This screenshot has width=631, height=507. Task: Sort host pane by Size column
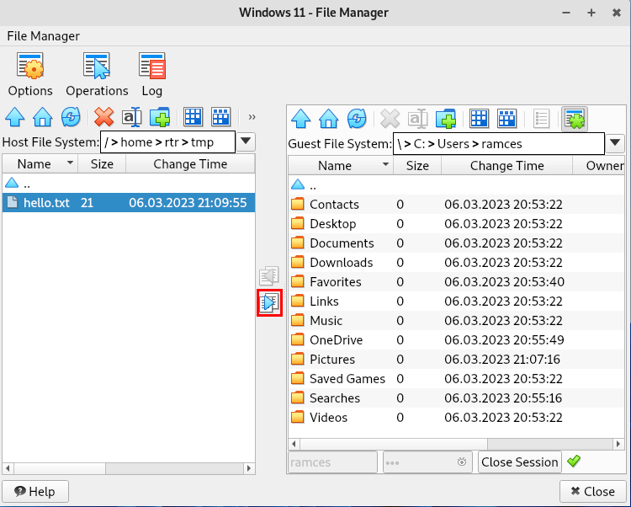[102, 164]
